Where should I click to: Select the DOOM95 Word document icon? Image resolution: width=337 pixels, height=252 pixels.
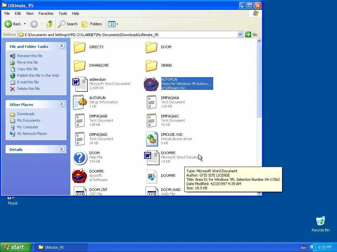(151, 157)
